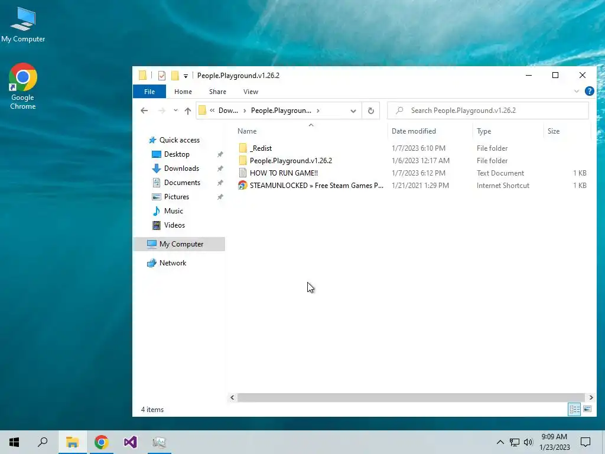Click the pin icon next to Desktop
The height and width of the screenshot is (454, 605).
point(220,154)
